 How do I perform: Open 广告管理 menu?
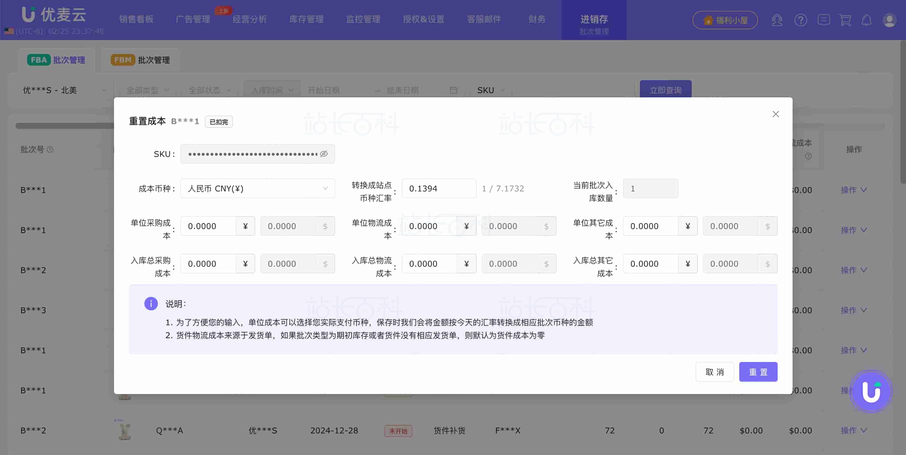click(193, 19)
